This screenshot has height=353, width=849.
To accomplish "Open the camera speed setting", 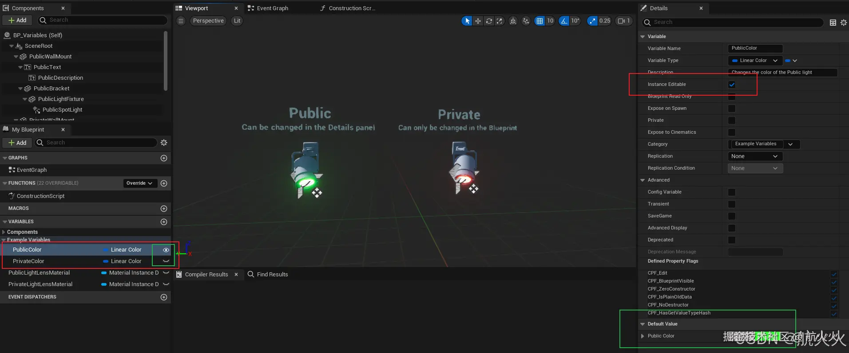I will click(x=624, y=21).
